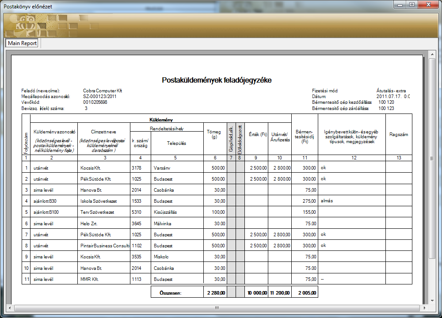Maximize the Postakönyv előnézet window
The image size is (442, 318).
[412, 5]
